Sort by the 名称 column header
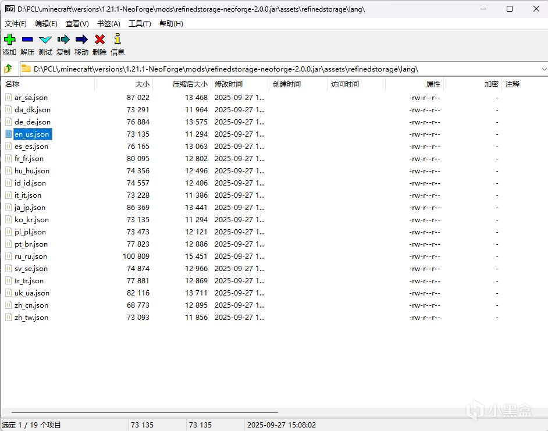The height and width of the screenshot is (431, 548). [48, 84]
